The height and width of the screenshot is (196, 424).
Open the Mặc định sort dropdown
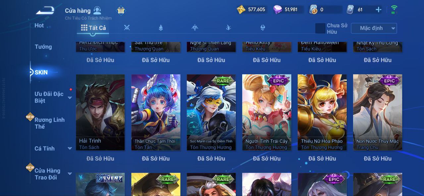(x=374, y=28)
